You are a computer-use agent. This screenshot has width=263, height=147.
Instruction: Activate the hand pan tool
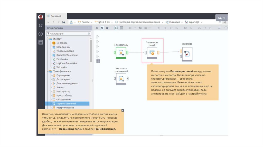tap(107, 28)
